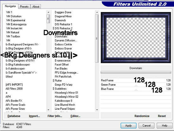The width and height of the screenshot is (174, 131).
Task: Choose DIS Refractor 2 filter
Action: pyautogui.click(x=64, y=28)
